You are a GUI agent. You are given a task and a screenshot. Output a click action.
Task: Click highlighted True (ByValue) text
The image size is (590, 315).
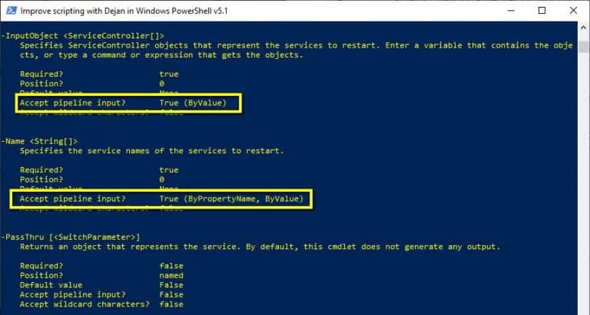pyautogui.click(x=193, y=103)
